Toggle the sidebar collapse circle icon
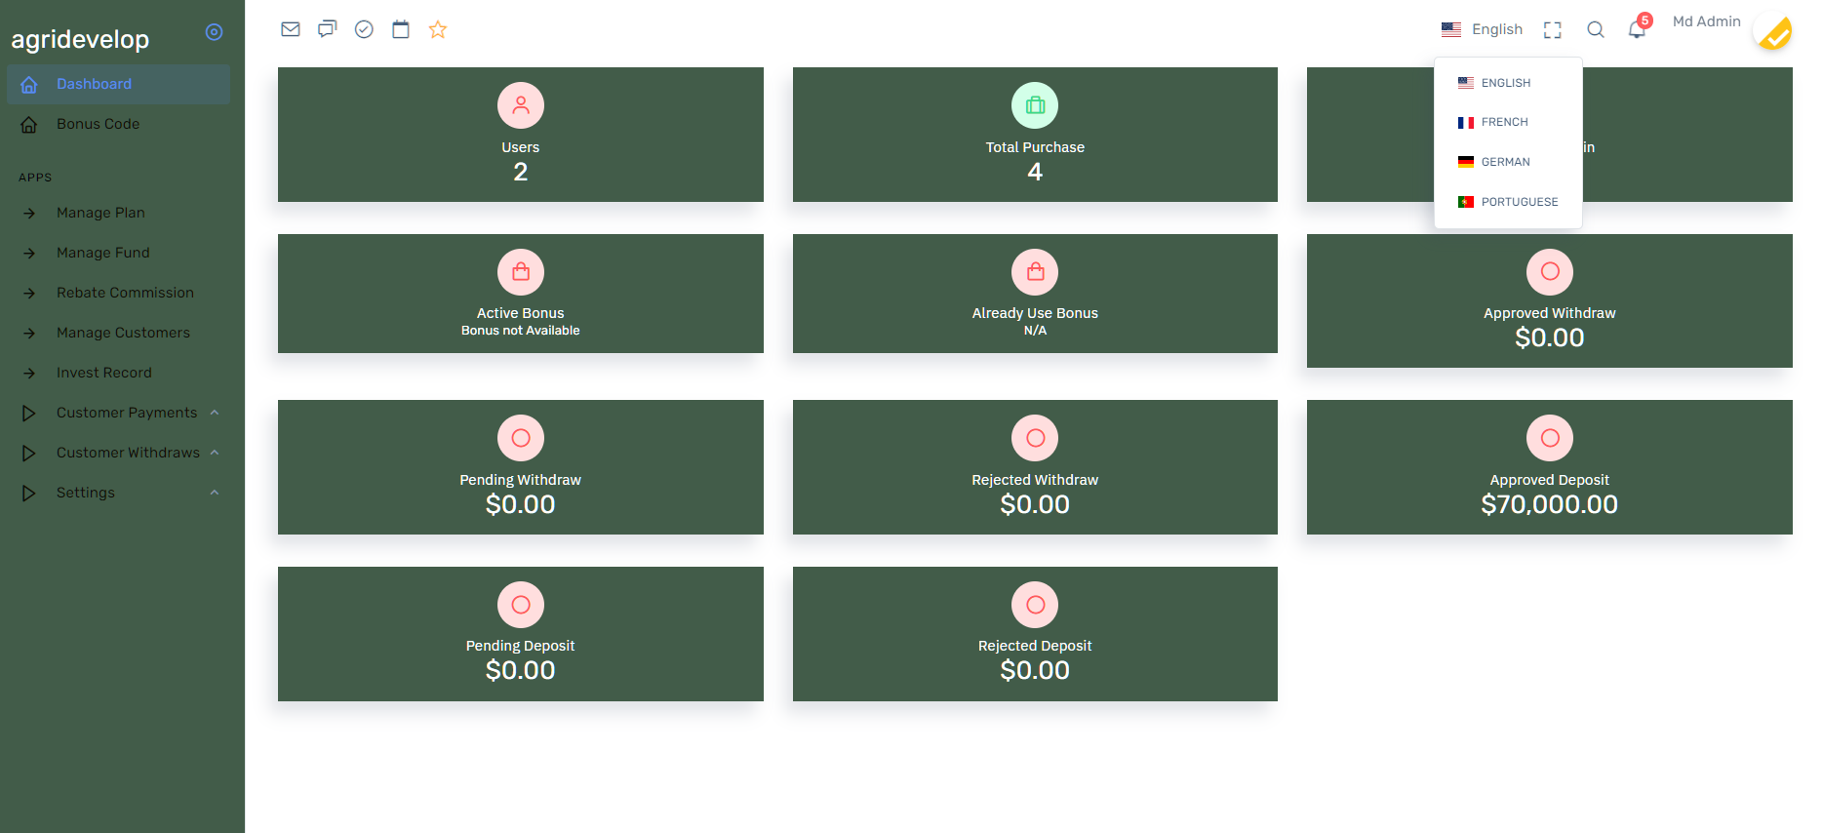 (x=214, y=32)
